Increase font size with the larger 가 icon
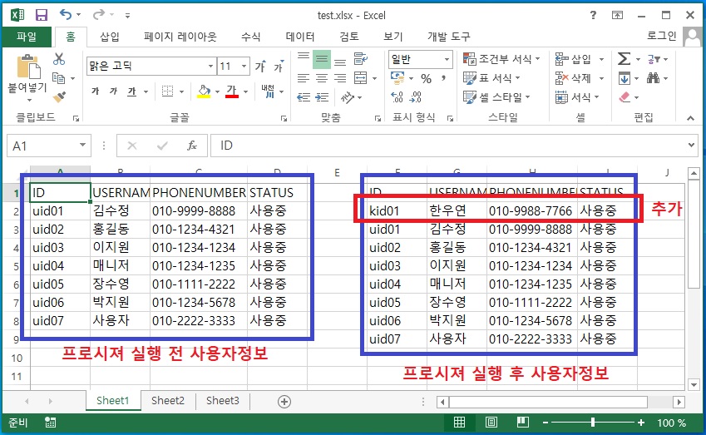The width and height of the screenshot is (706, 435). coord(260,67)
